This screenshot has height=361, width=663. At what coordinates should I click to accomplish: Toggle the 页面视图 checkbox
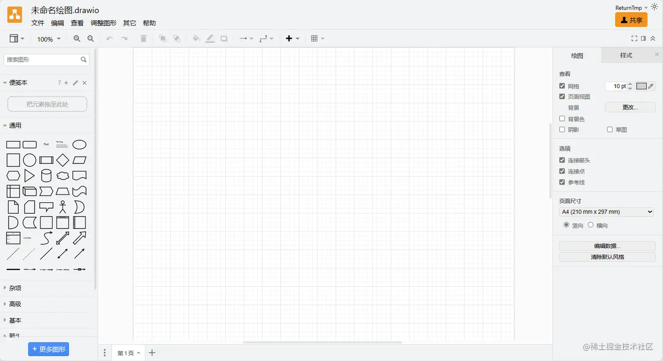pos(562,96)
